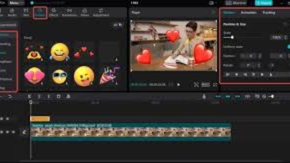Click the delete icon in timeline toolbar
The image size is (290, 163).
pos(58,96)
